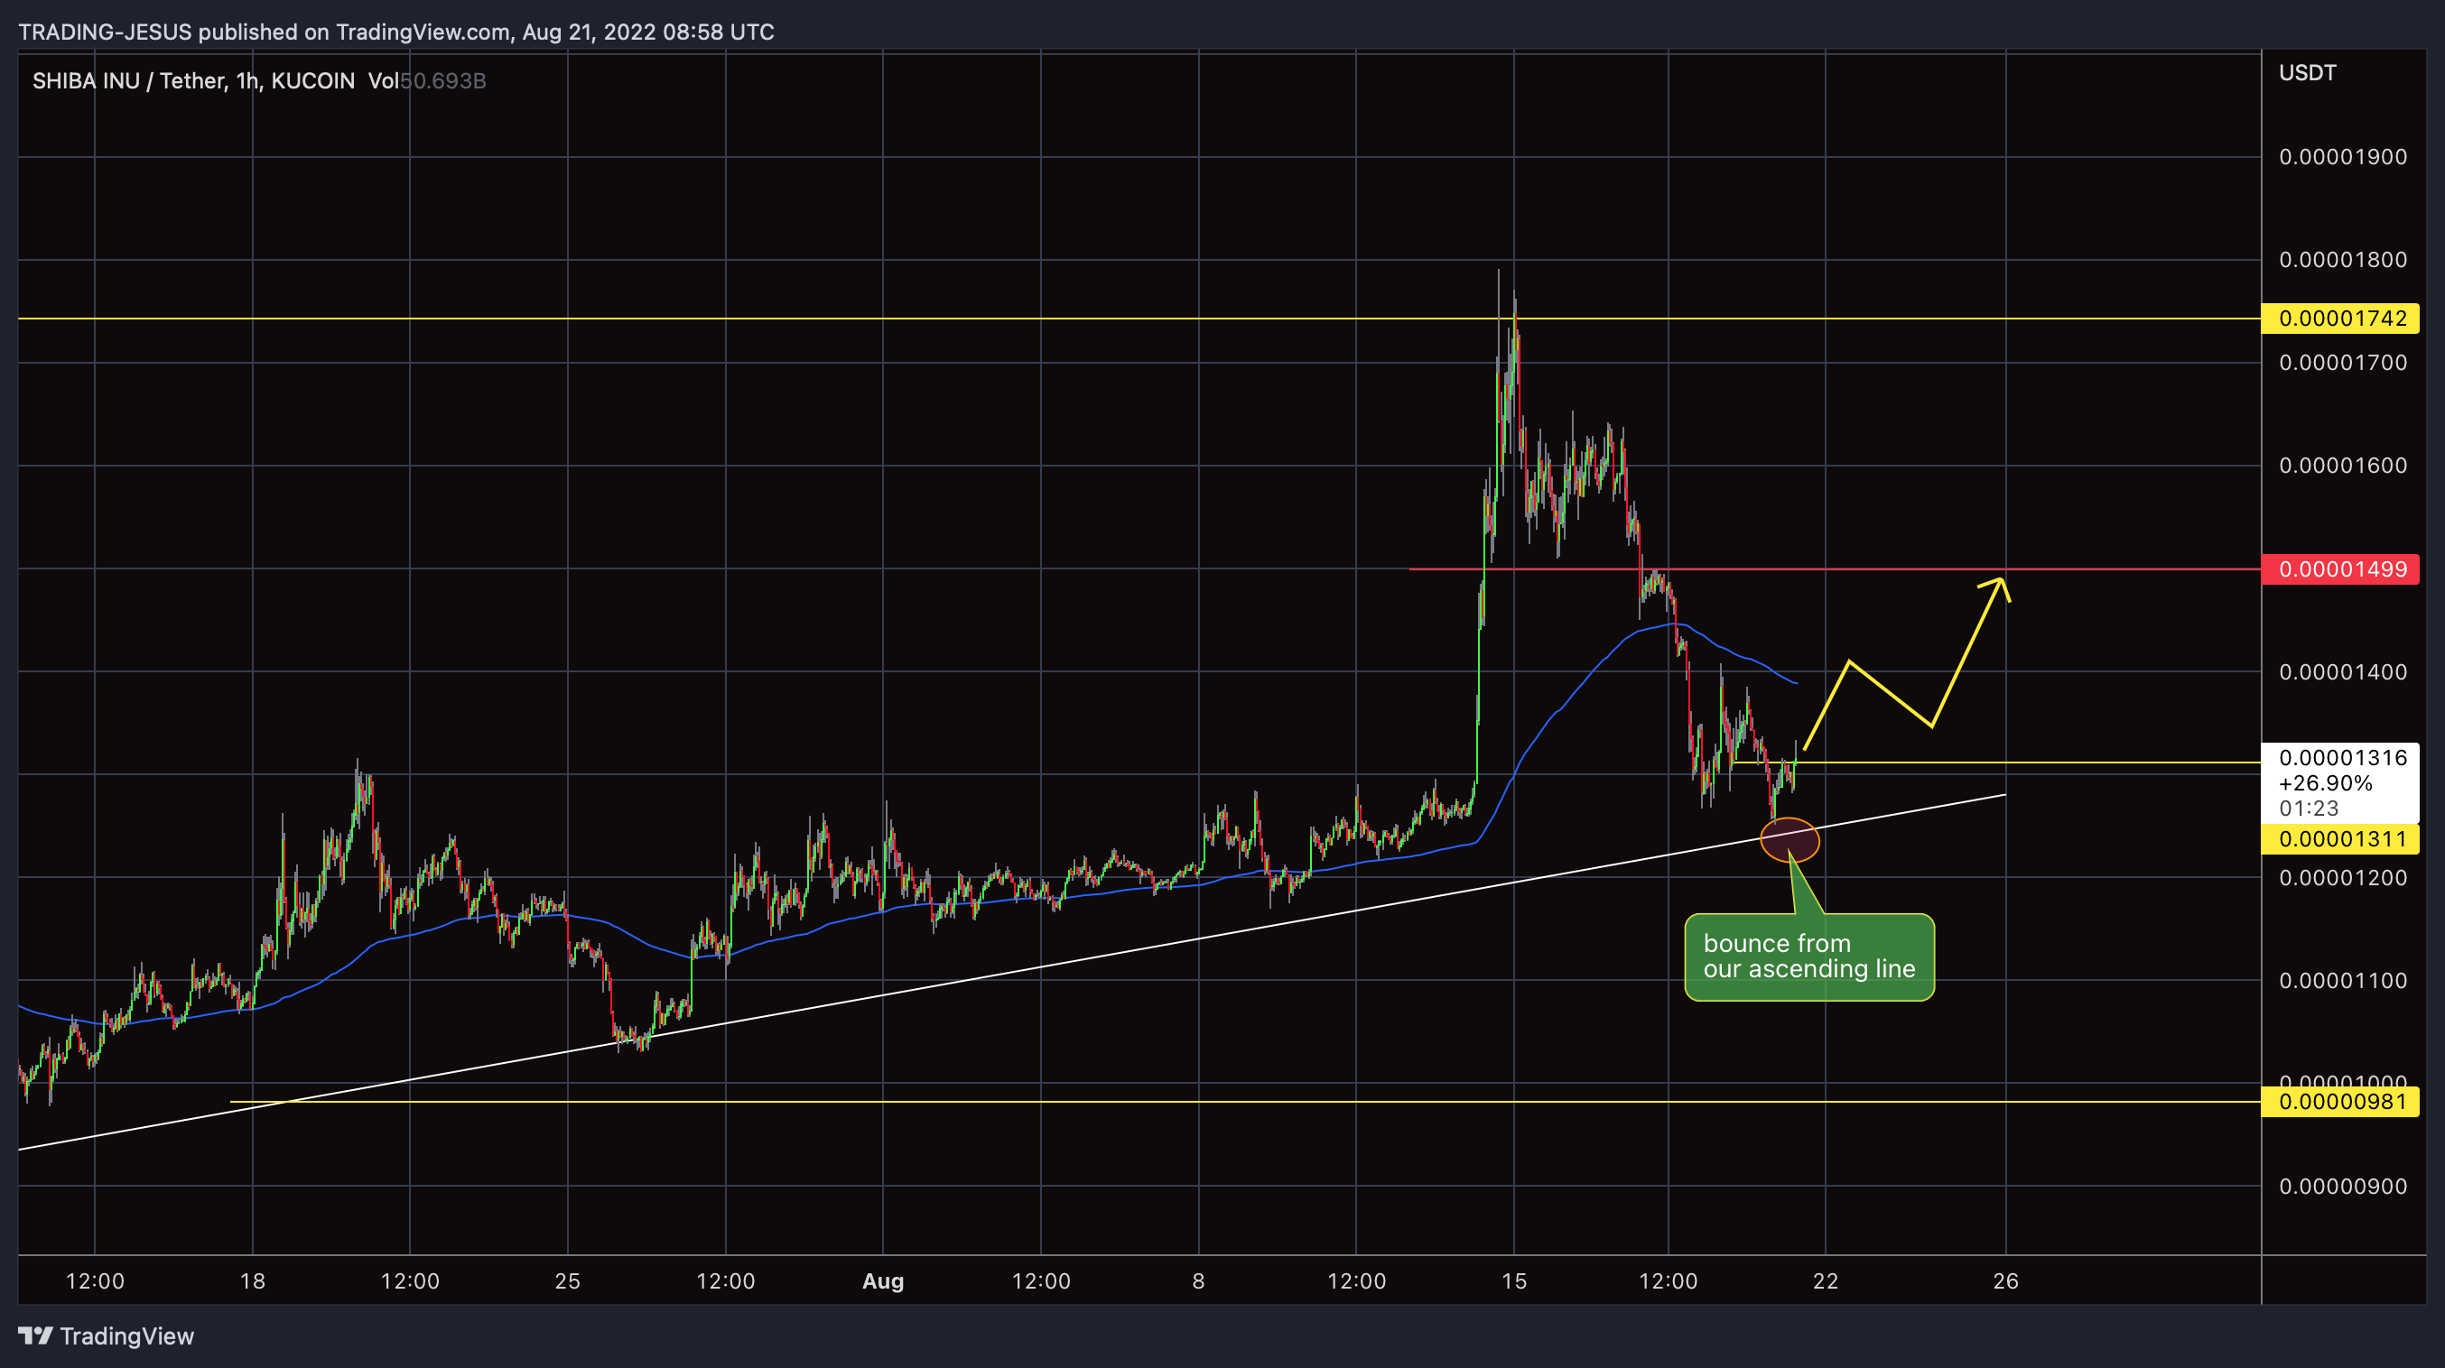Click the 01:23 candle countdown timer

tap(2309, 809)
